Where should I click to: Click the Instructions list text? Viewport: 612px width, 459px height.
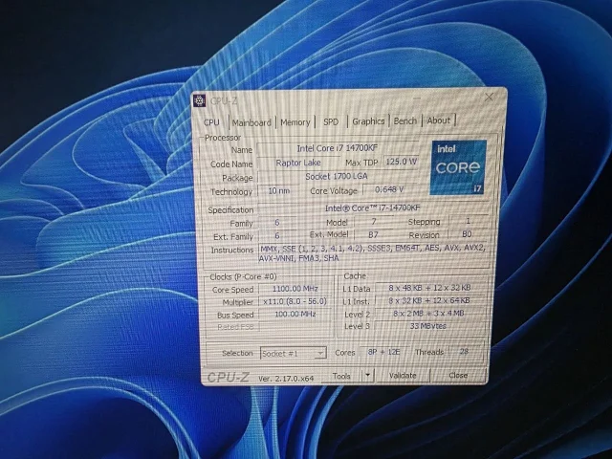tap(373, 252)
